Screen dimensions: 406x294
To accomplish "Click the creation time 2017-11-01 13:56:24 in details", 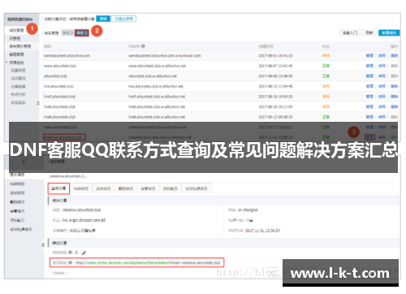I will point(262,231).
